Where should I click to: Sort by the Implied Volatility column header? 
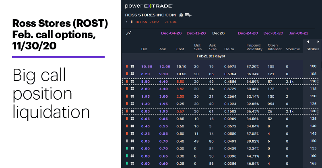254,47
